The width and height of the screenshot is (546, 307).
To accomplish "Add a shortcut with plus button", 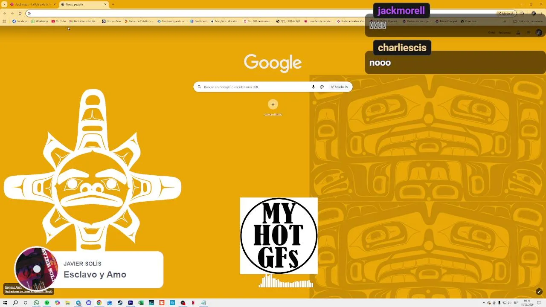I will (273, 104).
